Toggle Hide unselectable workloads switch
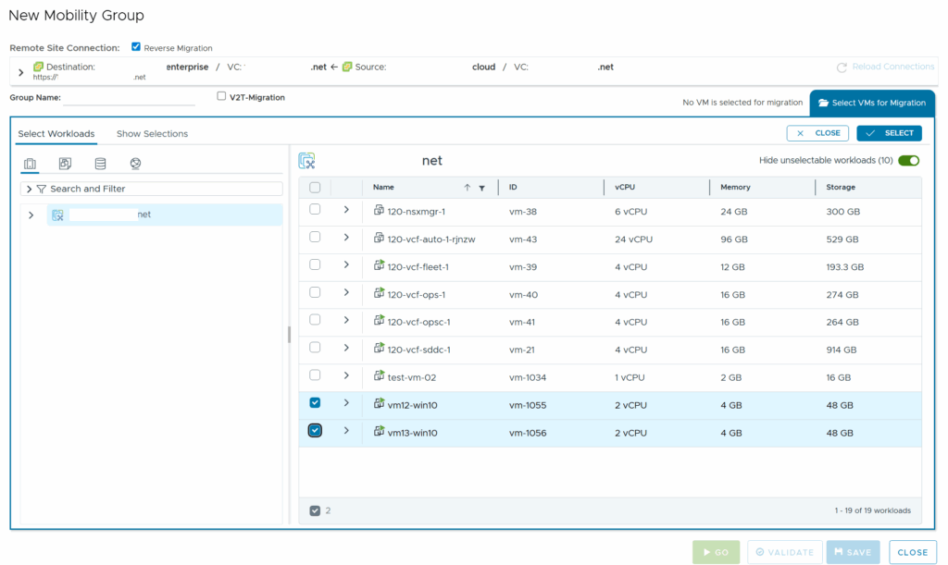This screenshot has height=565, width=948. 908,160
